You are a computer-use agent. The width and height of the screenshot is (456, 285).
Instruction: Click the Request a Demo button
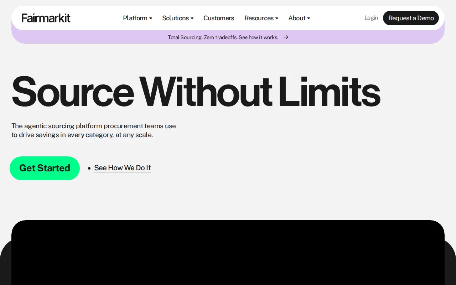(x=411, y=18)
